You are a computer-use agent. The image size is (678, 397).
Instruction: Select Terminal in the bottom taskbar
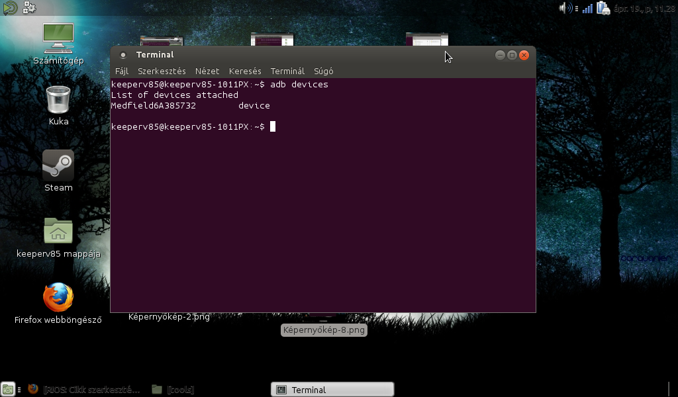(332, 390)
